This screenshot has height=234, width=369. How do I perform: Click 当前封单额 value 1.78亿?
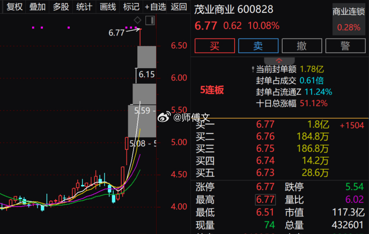point(312,69)
